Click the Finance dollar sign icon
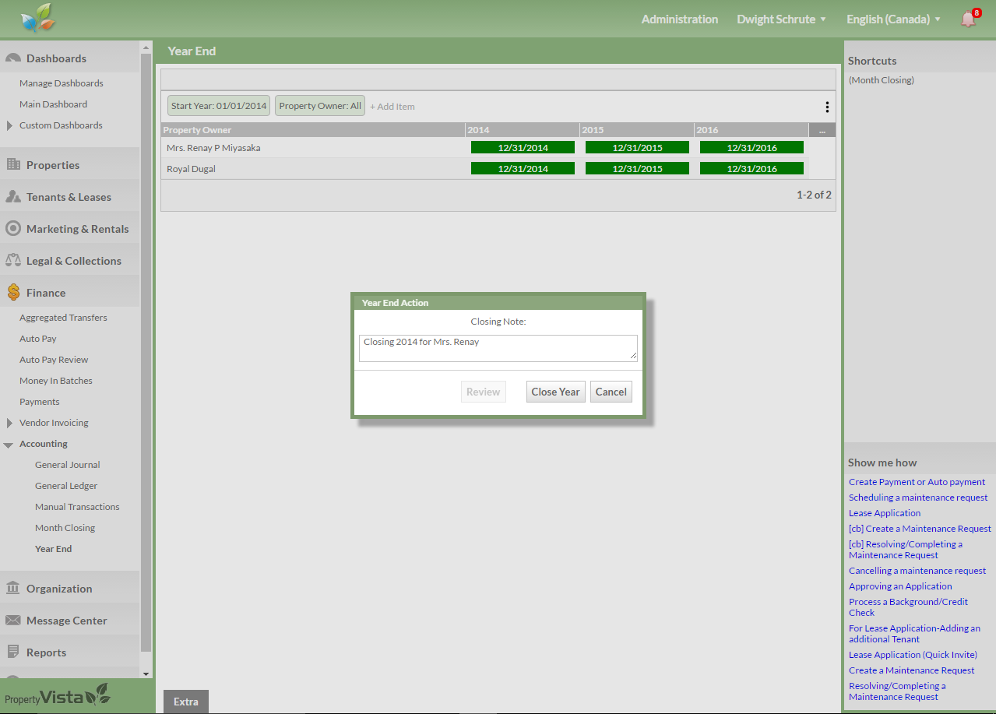 point(13,293)
